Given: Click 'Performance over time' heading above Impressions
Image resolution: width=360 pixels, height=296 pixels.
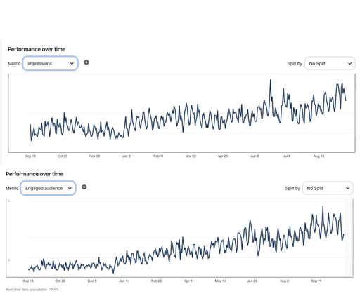Looking at the screenshot, I should [37, 49].
